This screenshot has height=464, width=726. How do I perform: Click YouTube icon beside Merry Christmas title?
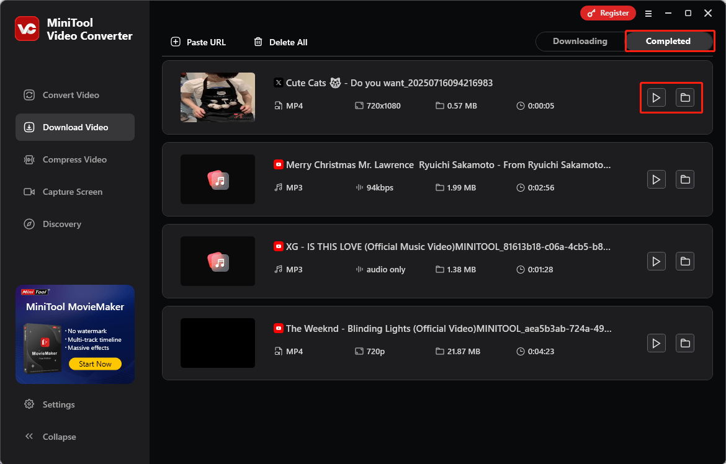(x=278, y=165)
